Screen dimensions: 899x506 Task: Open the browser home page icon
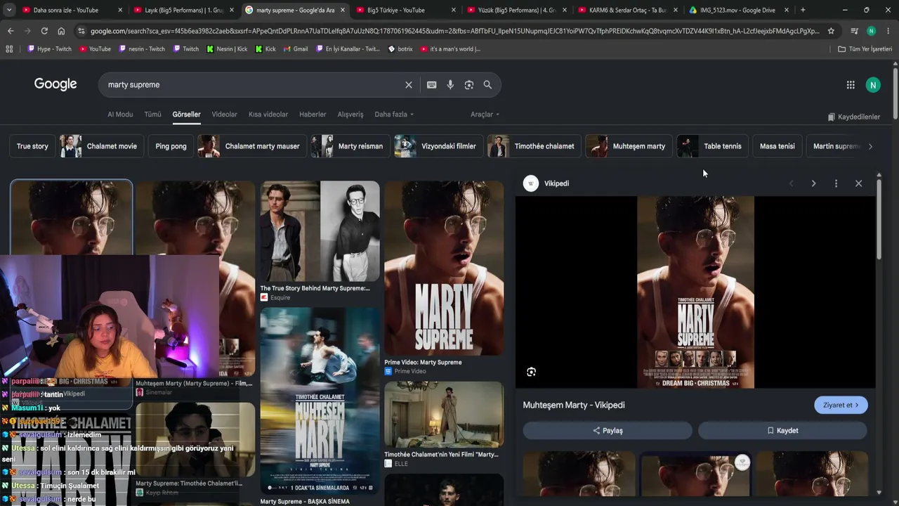(x=61, y=31)
